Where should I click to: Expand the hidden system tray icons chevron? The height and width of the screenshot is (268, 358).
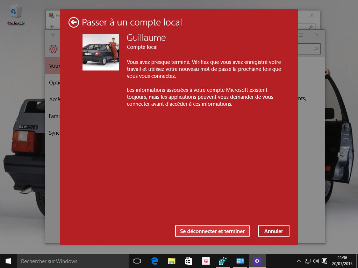click(299, 261)
